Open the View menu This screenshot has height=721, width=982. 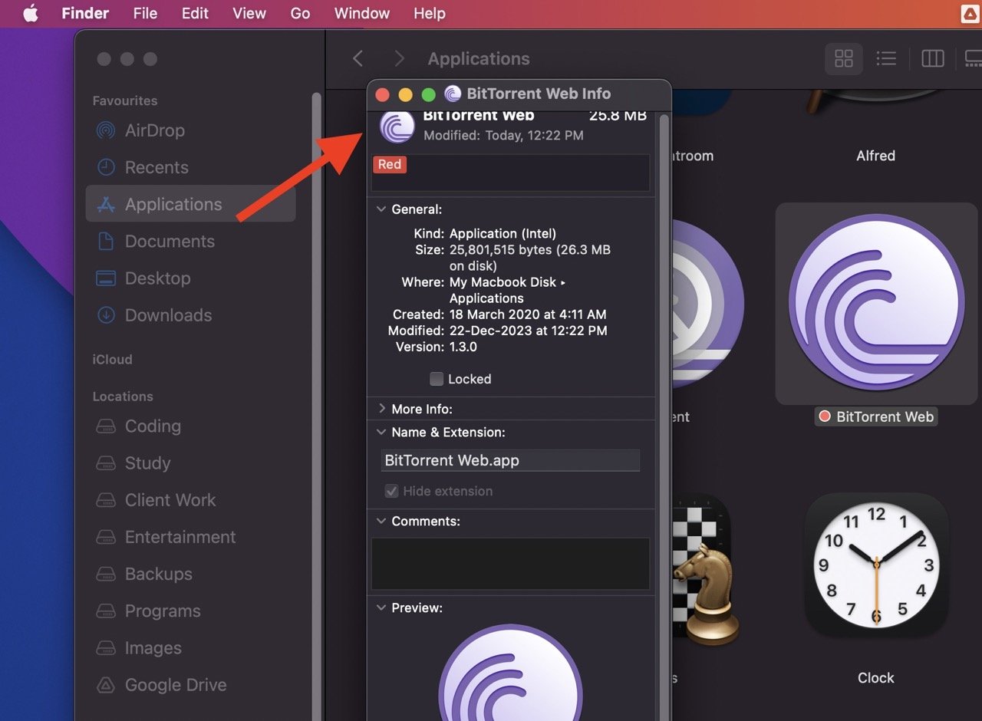[249, 14]
